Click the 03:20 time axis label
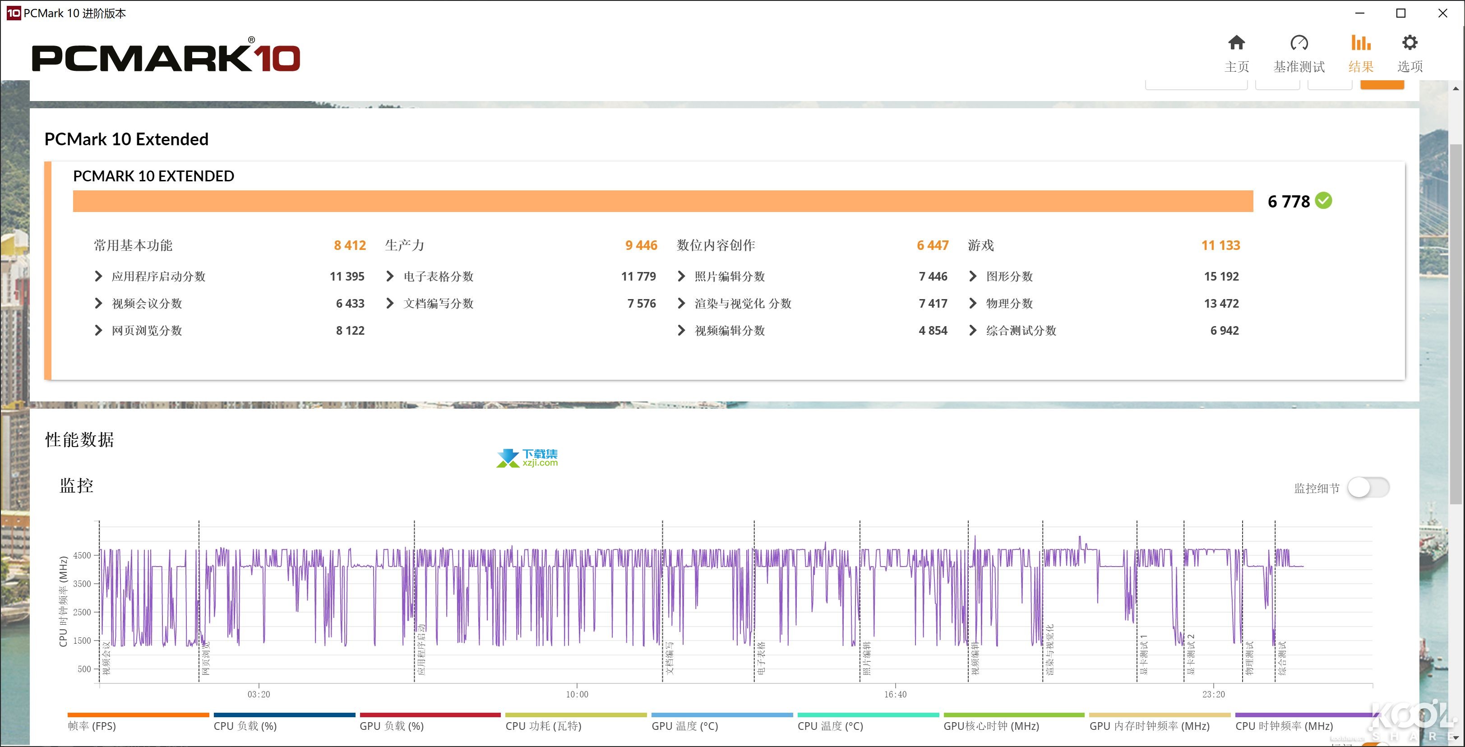 pyautogui.click(x=259, y=694)
